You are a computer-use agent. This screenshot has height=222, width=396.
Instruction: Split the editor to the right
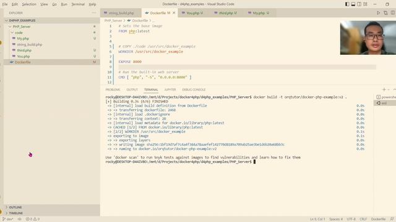coord(393,13)
